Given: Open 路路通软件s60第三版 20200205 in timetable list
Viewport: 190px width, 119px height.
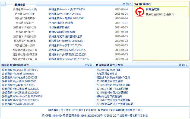Looking at the screenshot, I should tap(20, 93).
